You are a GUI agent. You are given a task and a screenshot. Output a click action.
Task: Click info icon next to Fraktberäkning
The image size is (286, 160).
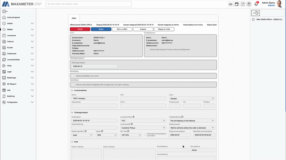(x=182, y=117)
